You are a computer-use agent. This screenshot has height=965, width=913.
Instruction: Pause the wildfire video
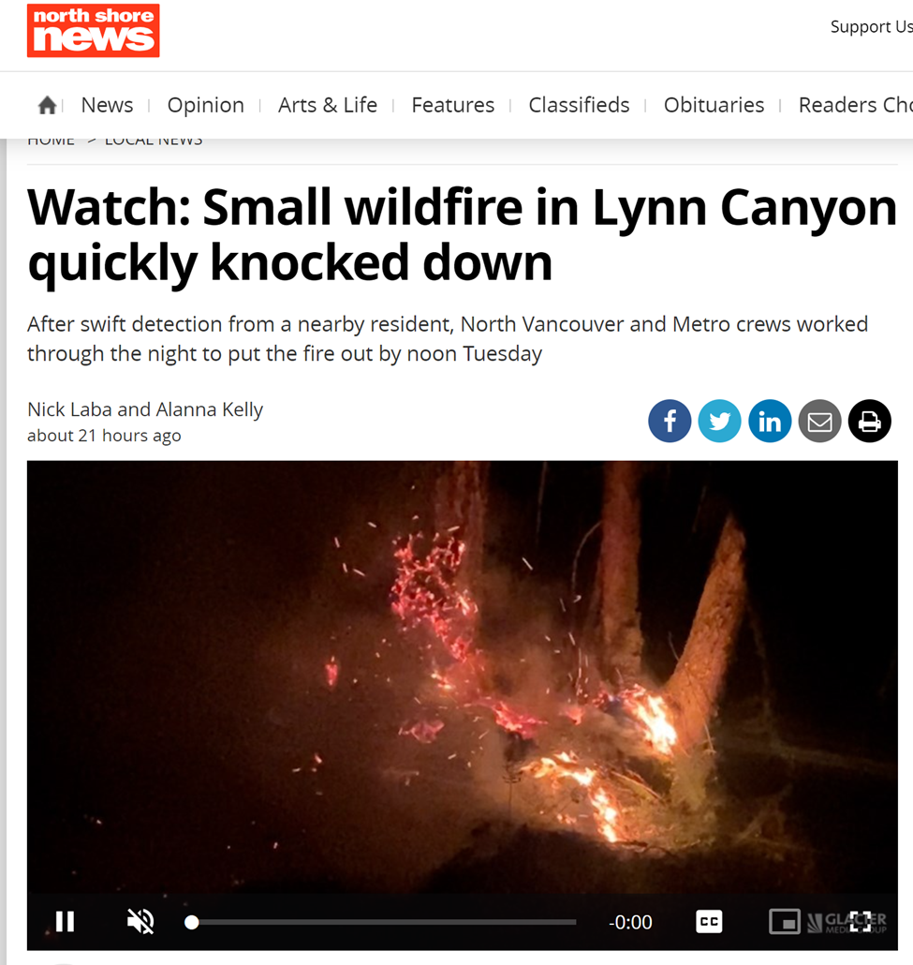pyautogui.click(x=65, y=922)
